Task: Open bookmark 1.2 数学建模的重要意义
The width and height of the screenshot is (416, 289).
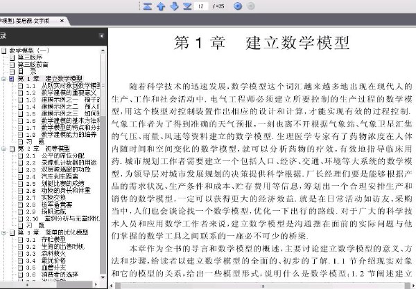Action: (x=61, y=93)
